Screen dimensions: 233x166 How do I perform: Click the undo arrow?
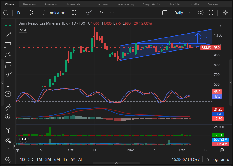coord(102,13)
